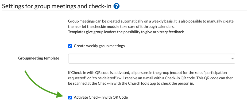The height and width of the screenshot is (104, 247).
Task: Uncheck Create weekly group meetings checkbox
Action: [70, 46]
